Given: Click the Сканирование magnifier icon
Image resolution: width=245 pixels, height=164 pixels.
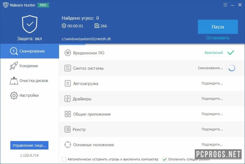Looking at the screenshot, I should tap(14, 51).
